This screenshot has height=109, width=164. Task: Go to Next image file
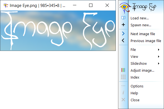(x=143, y=34)
